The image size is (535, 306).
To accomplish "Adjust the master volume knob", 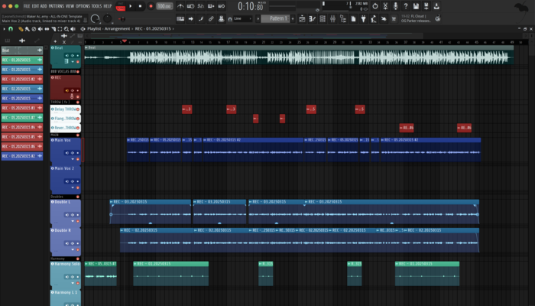I will click(x=96, y=18).
